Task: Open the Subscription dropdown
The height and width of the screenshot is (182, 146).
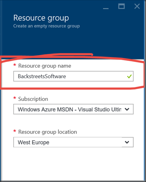Action: 73,109
